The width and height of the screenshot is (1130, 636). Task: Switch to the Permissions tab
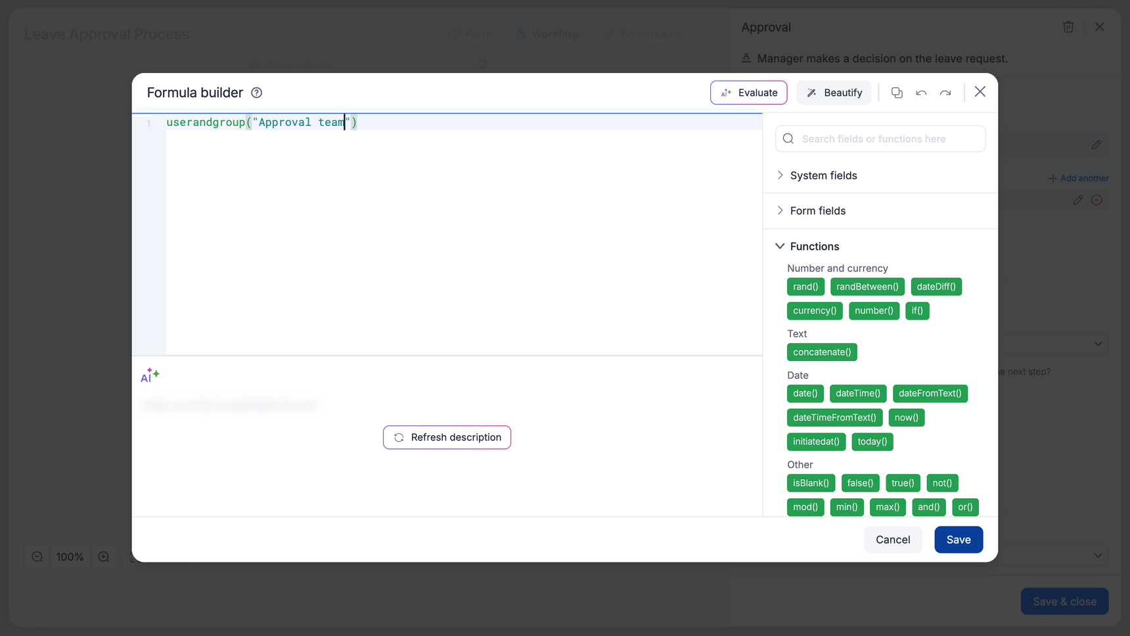pos(643,34)
